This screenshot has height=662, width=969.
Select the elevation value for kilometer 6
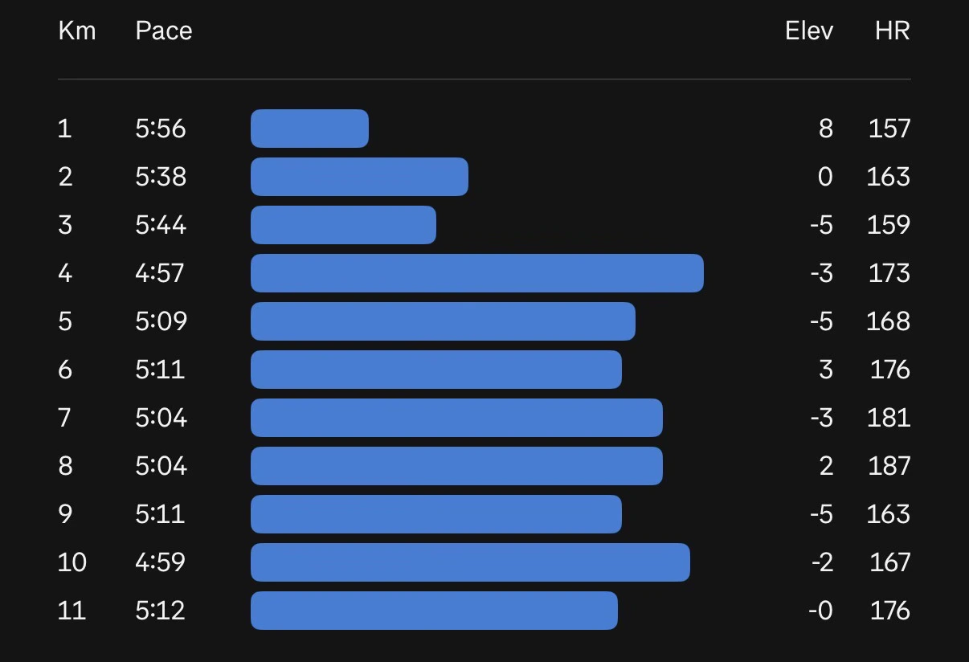[x=825, y=370]
